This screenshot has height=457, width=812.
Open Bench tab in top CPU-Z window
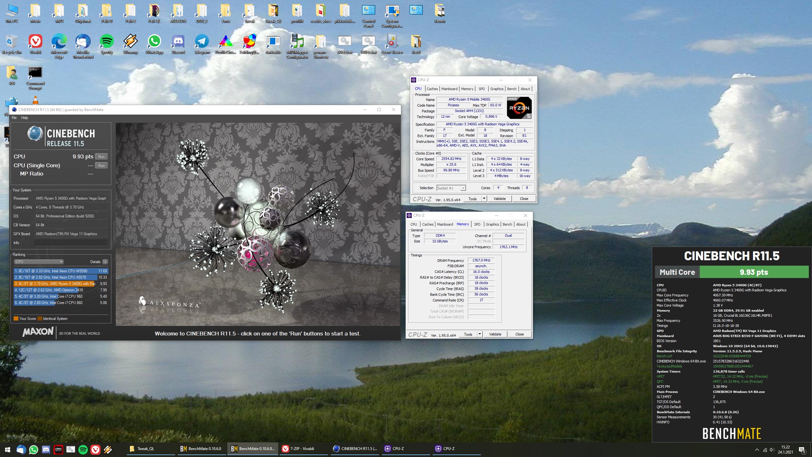pos(512,89)
